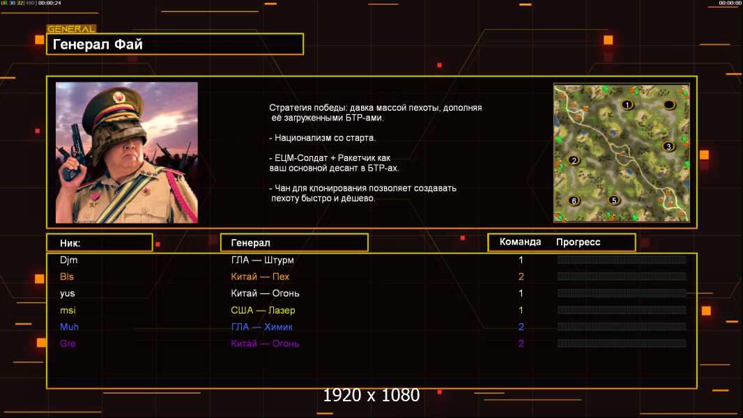Select player nickname 'Djm'
Image resolution: width=743 pixels, height=418 pixels.
point(69,260)
